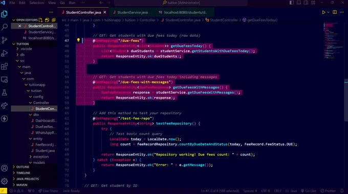348x194 pixels.
Task: Expand the exception folder
Action: coord(40,157)
